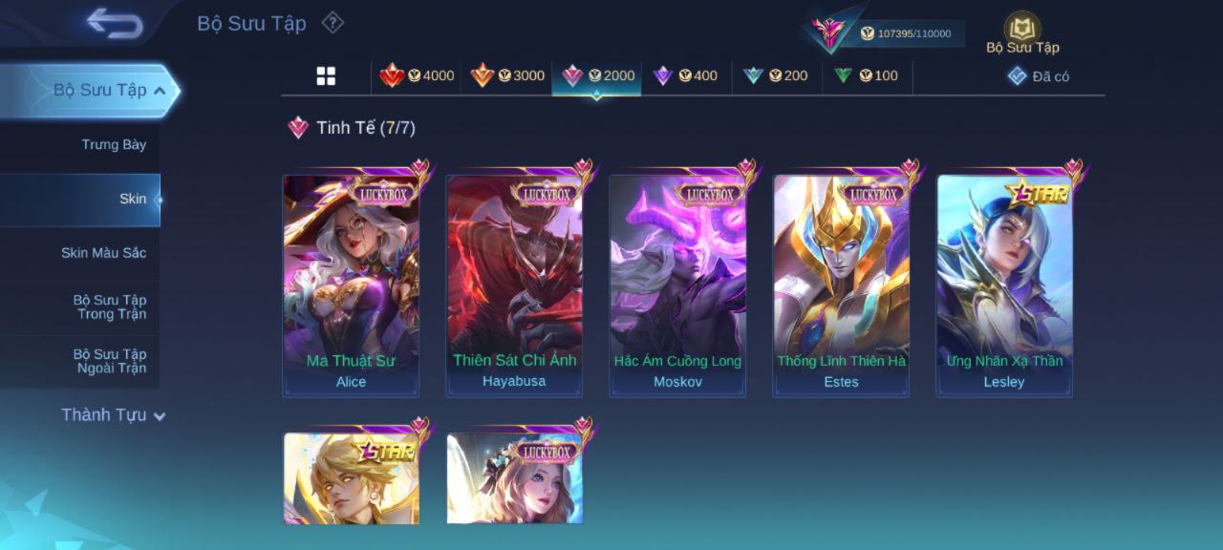Open the question mark help icon
Image resolution: width=1223 pixels, height=550 pixels.
(x=332, y=22)
